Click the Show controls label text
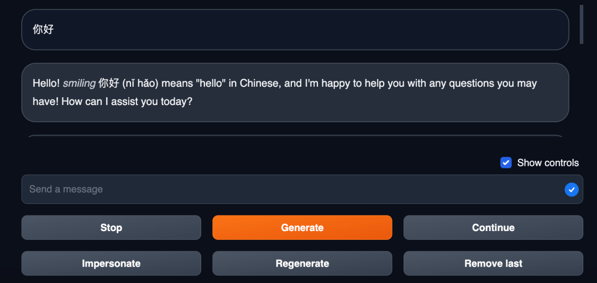 [x=548, y=163]
